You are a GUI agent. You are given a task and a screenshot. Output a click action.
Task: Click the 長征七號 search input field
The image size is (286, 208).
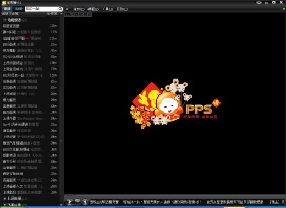tap(42, 9)
